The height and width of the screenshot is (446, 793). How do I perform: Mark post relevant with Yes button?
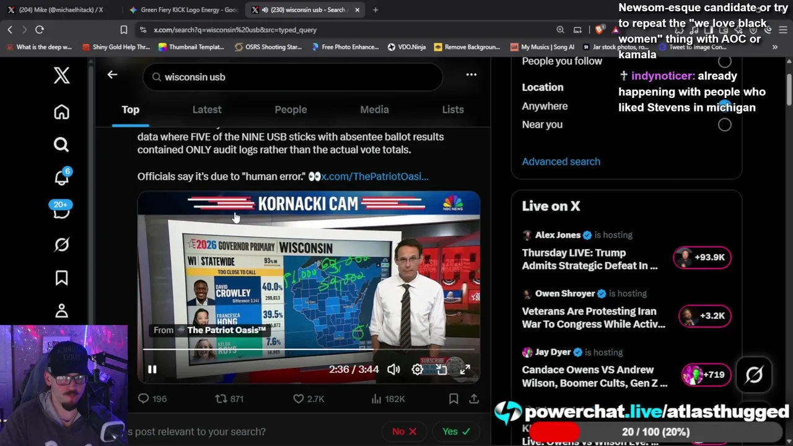click(x=456, y=431)
